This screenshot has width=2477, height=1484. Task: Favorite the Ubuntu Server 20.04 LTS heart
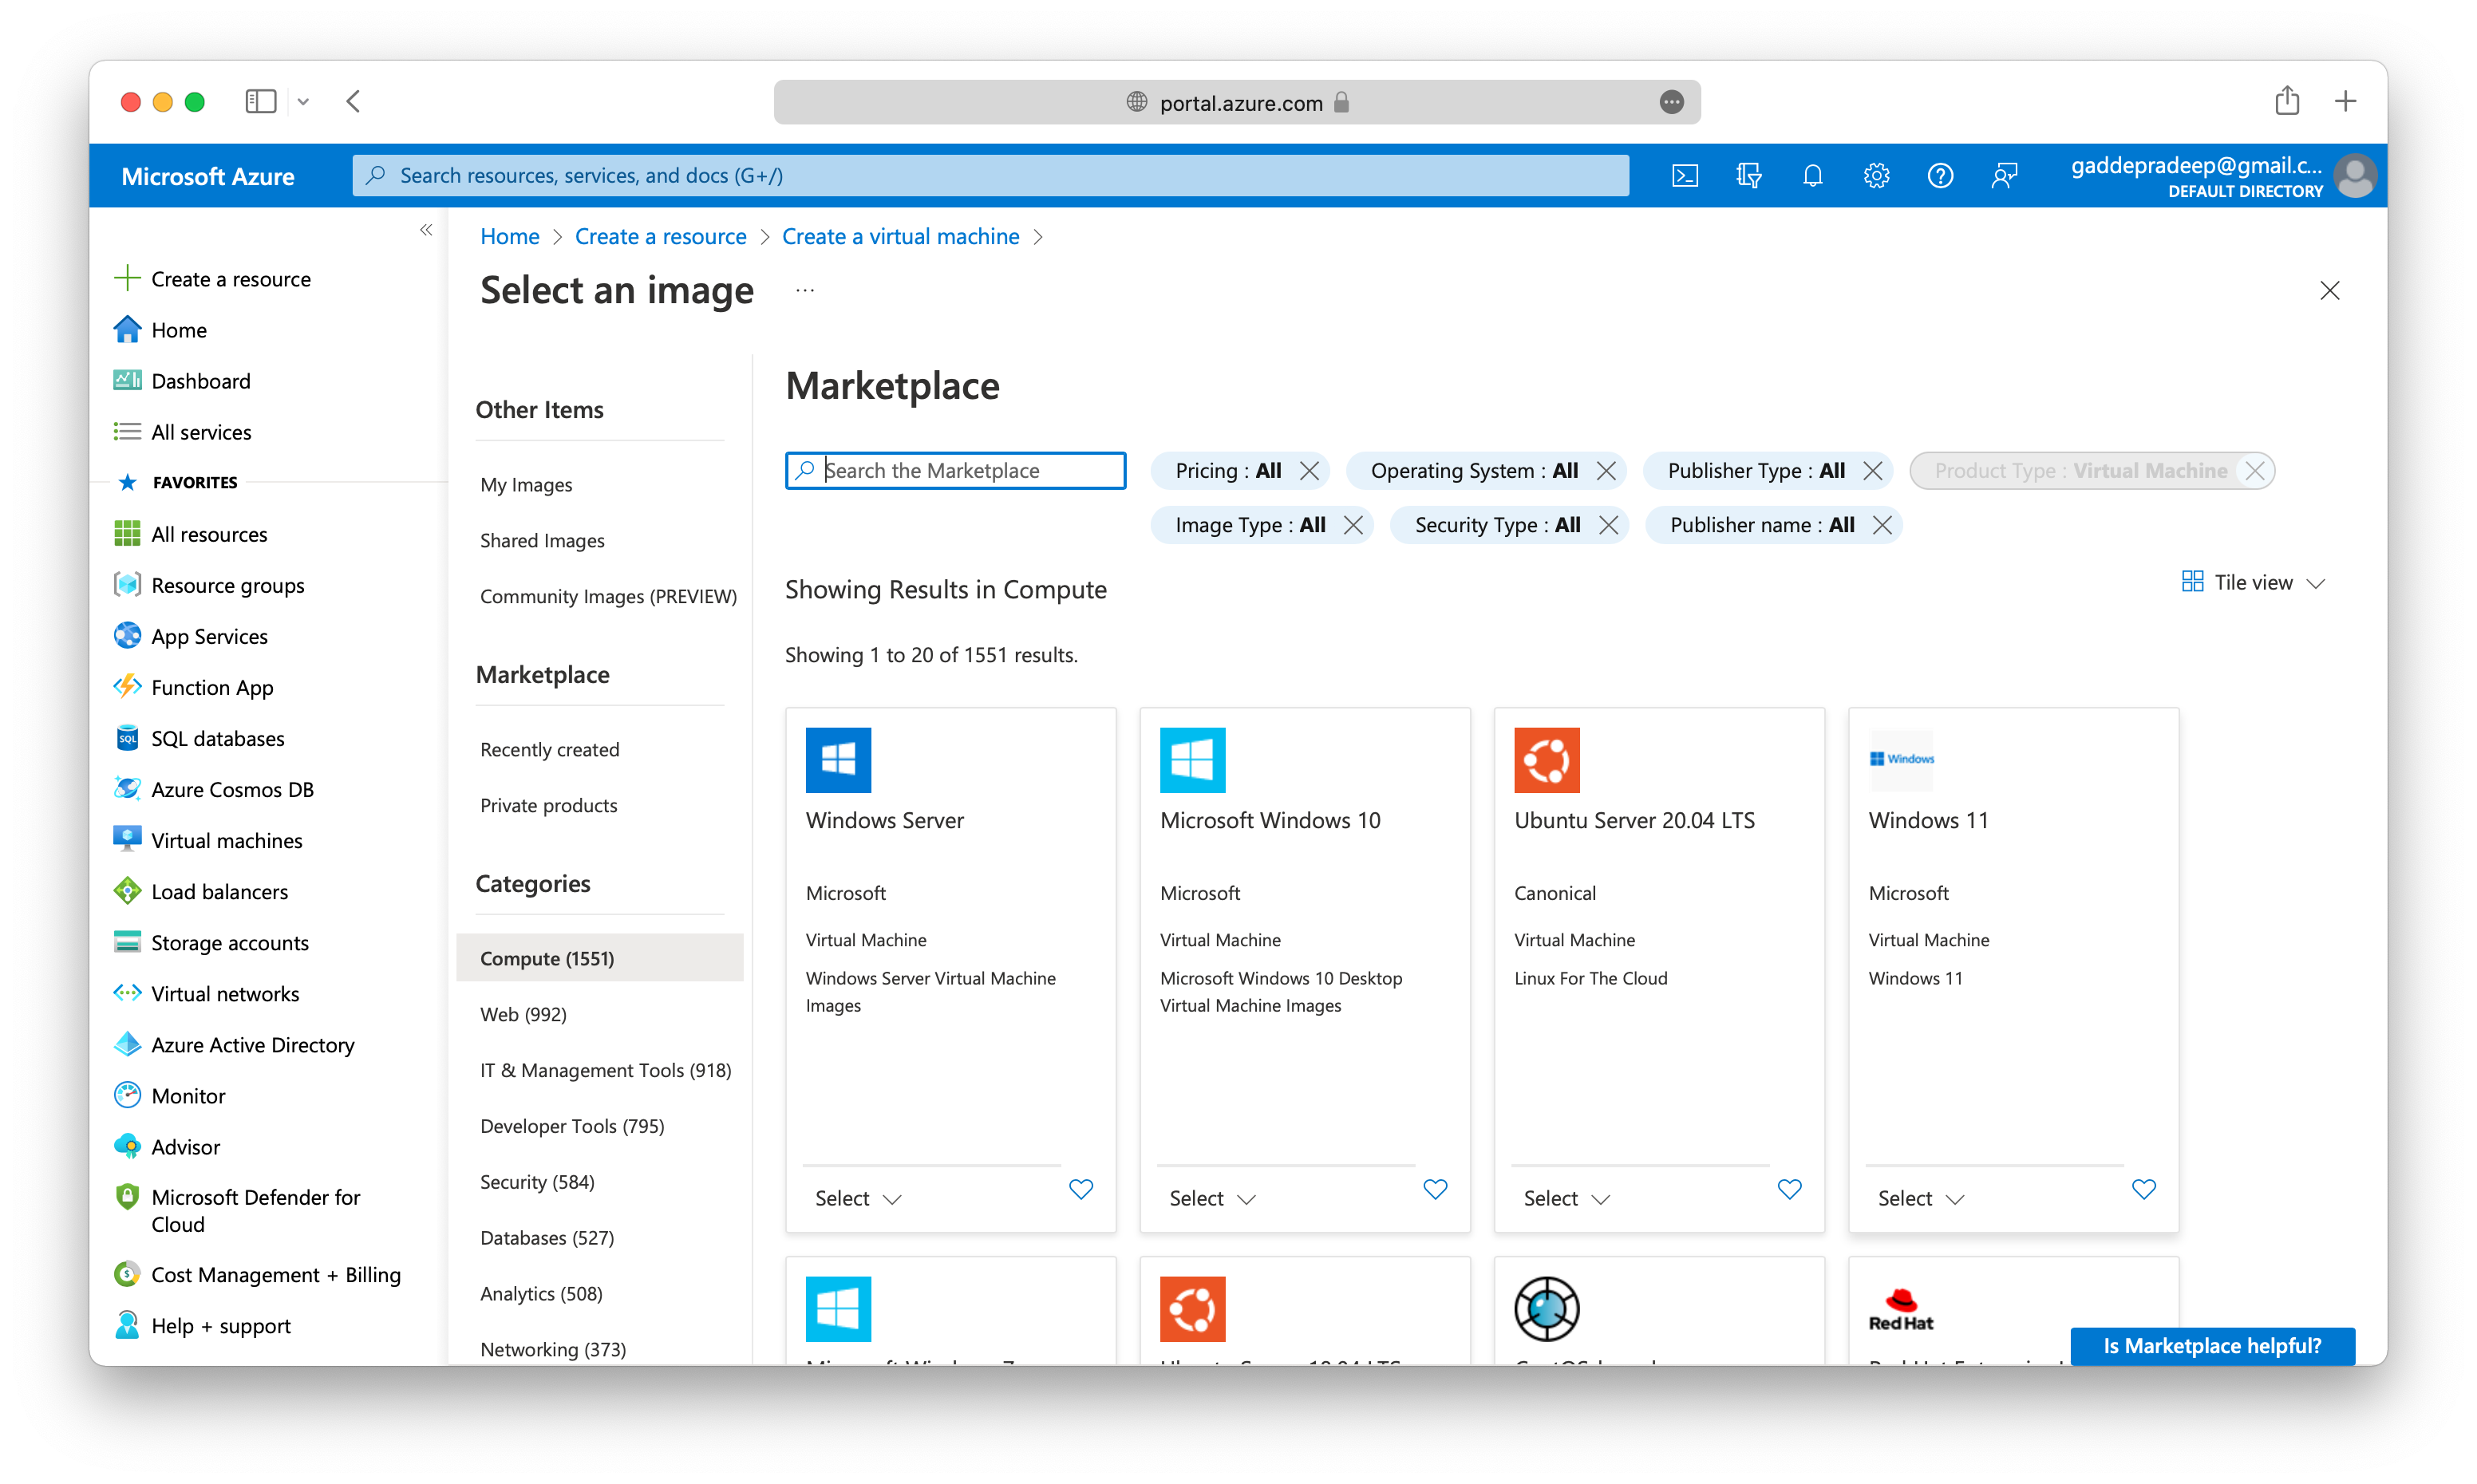coord(1789,1189)
